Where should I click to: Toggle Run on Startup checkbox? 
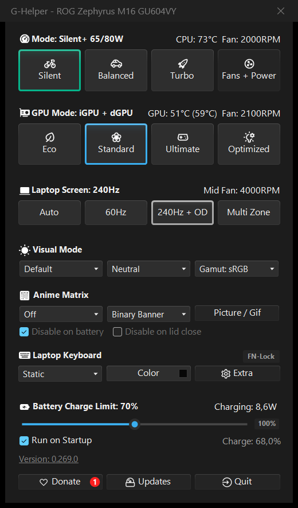[x=24, y=441]
